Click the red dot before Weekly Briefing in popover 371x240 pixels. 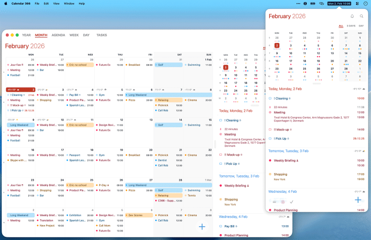(270, 161)
